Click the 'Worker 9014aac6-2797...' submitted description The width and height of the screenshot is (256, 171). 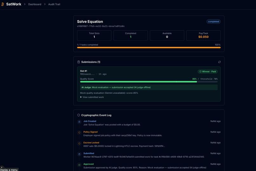click(x=144, y=157)
